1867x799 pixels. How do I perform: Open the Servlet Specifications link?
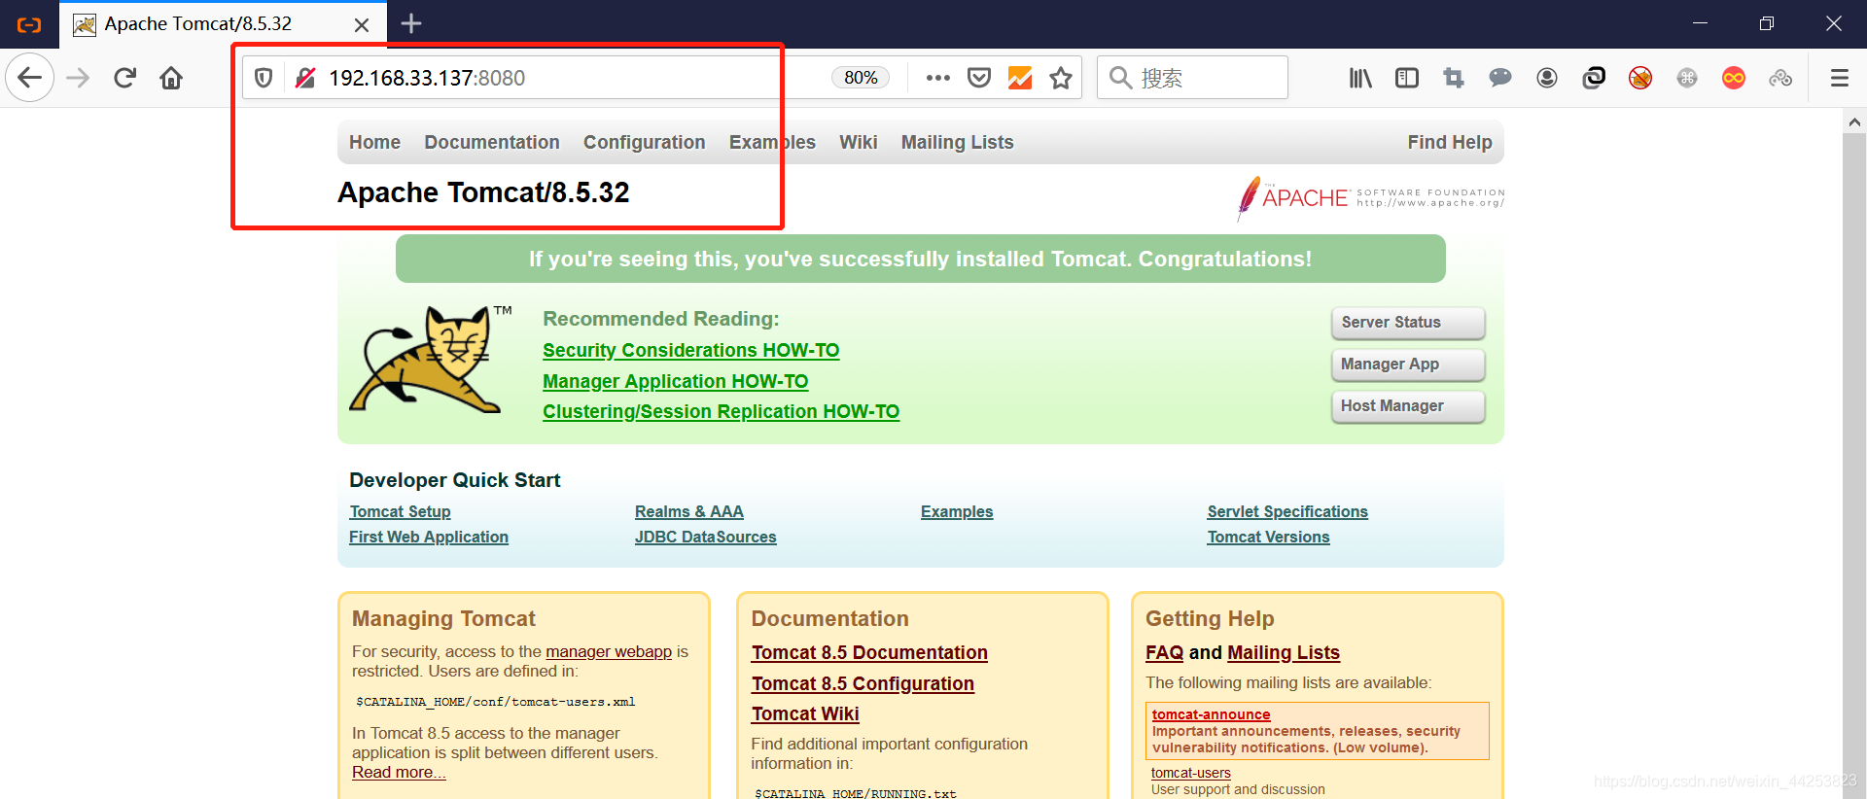(1287, 511)
